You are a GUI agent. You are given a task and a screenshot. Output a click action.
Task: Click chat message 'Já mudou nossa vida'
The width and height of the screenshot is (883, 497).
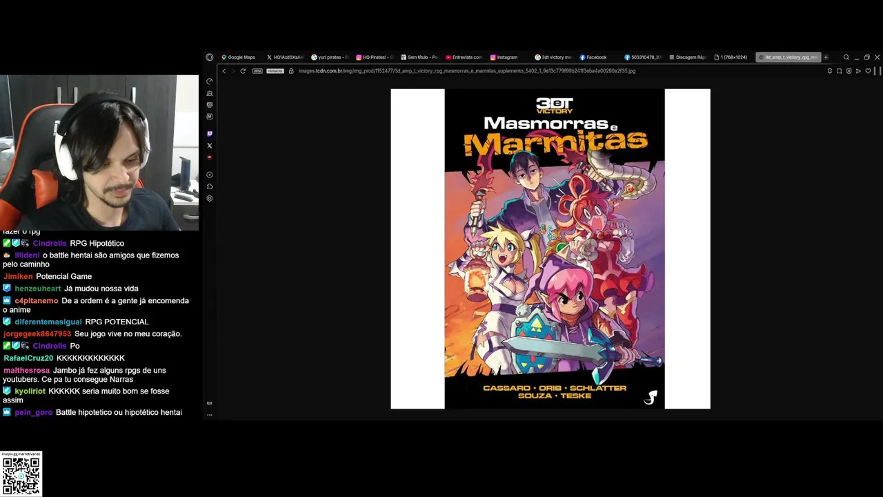coord(101,289)
